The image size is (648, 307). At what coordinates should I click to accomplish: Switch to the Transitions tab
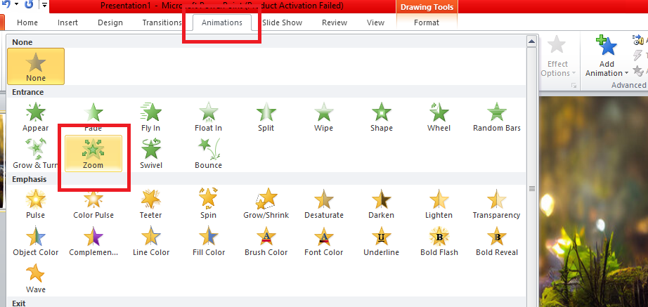tap(162, 22)
